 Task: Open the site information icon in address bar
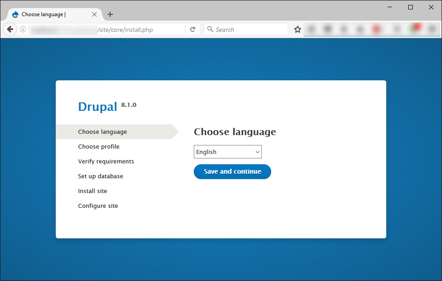tap(23, 29)
